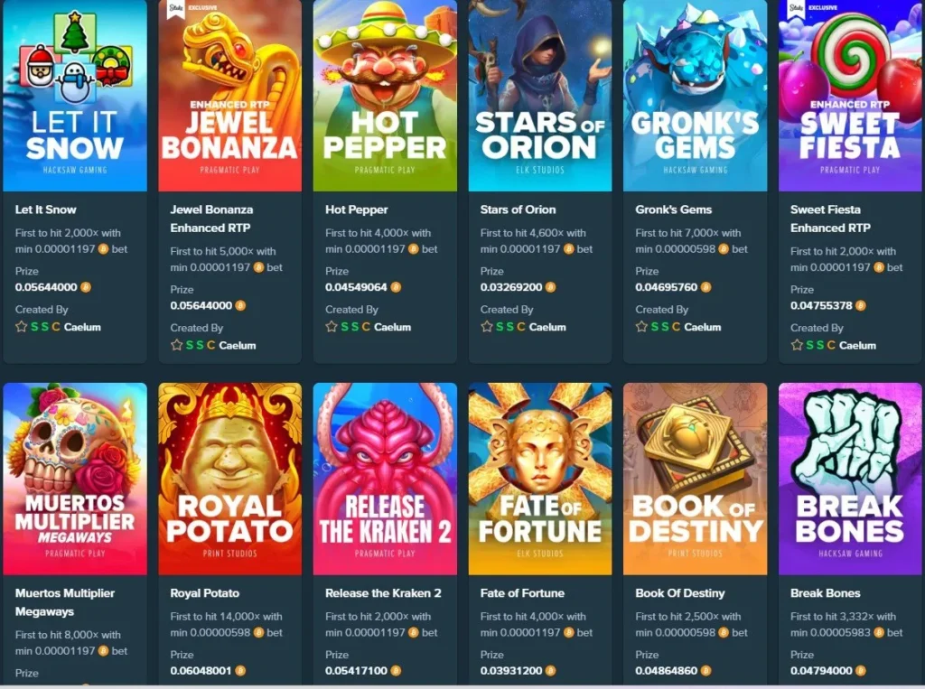The height and width of the screenshot is (689, 925).
Task: Click the Stars of Orion title link
Action: click(518, 209)
